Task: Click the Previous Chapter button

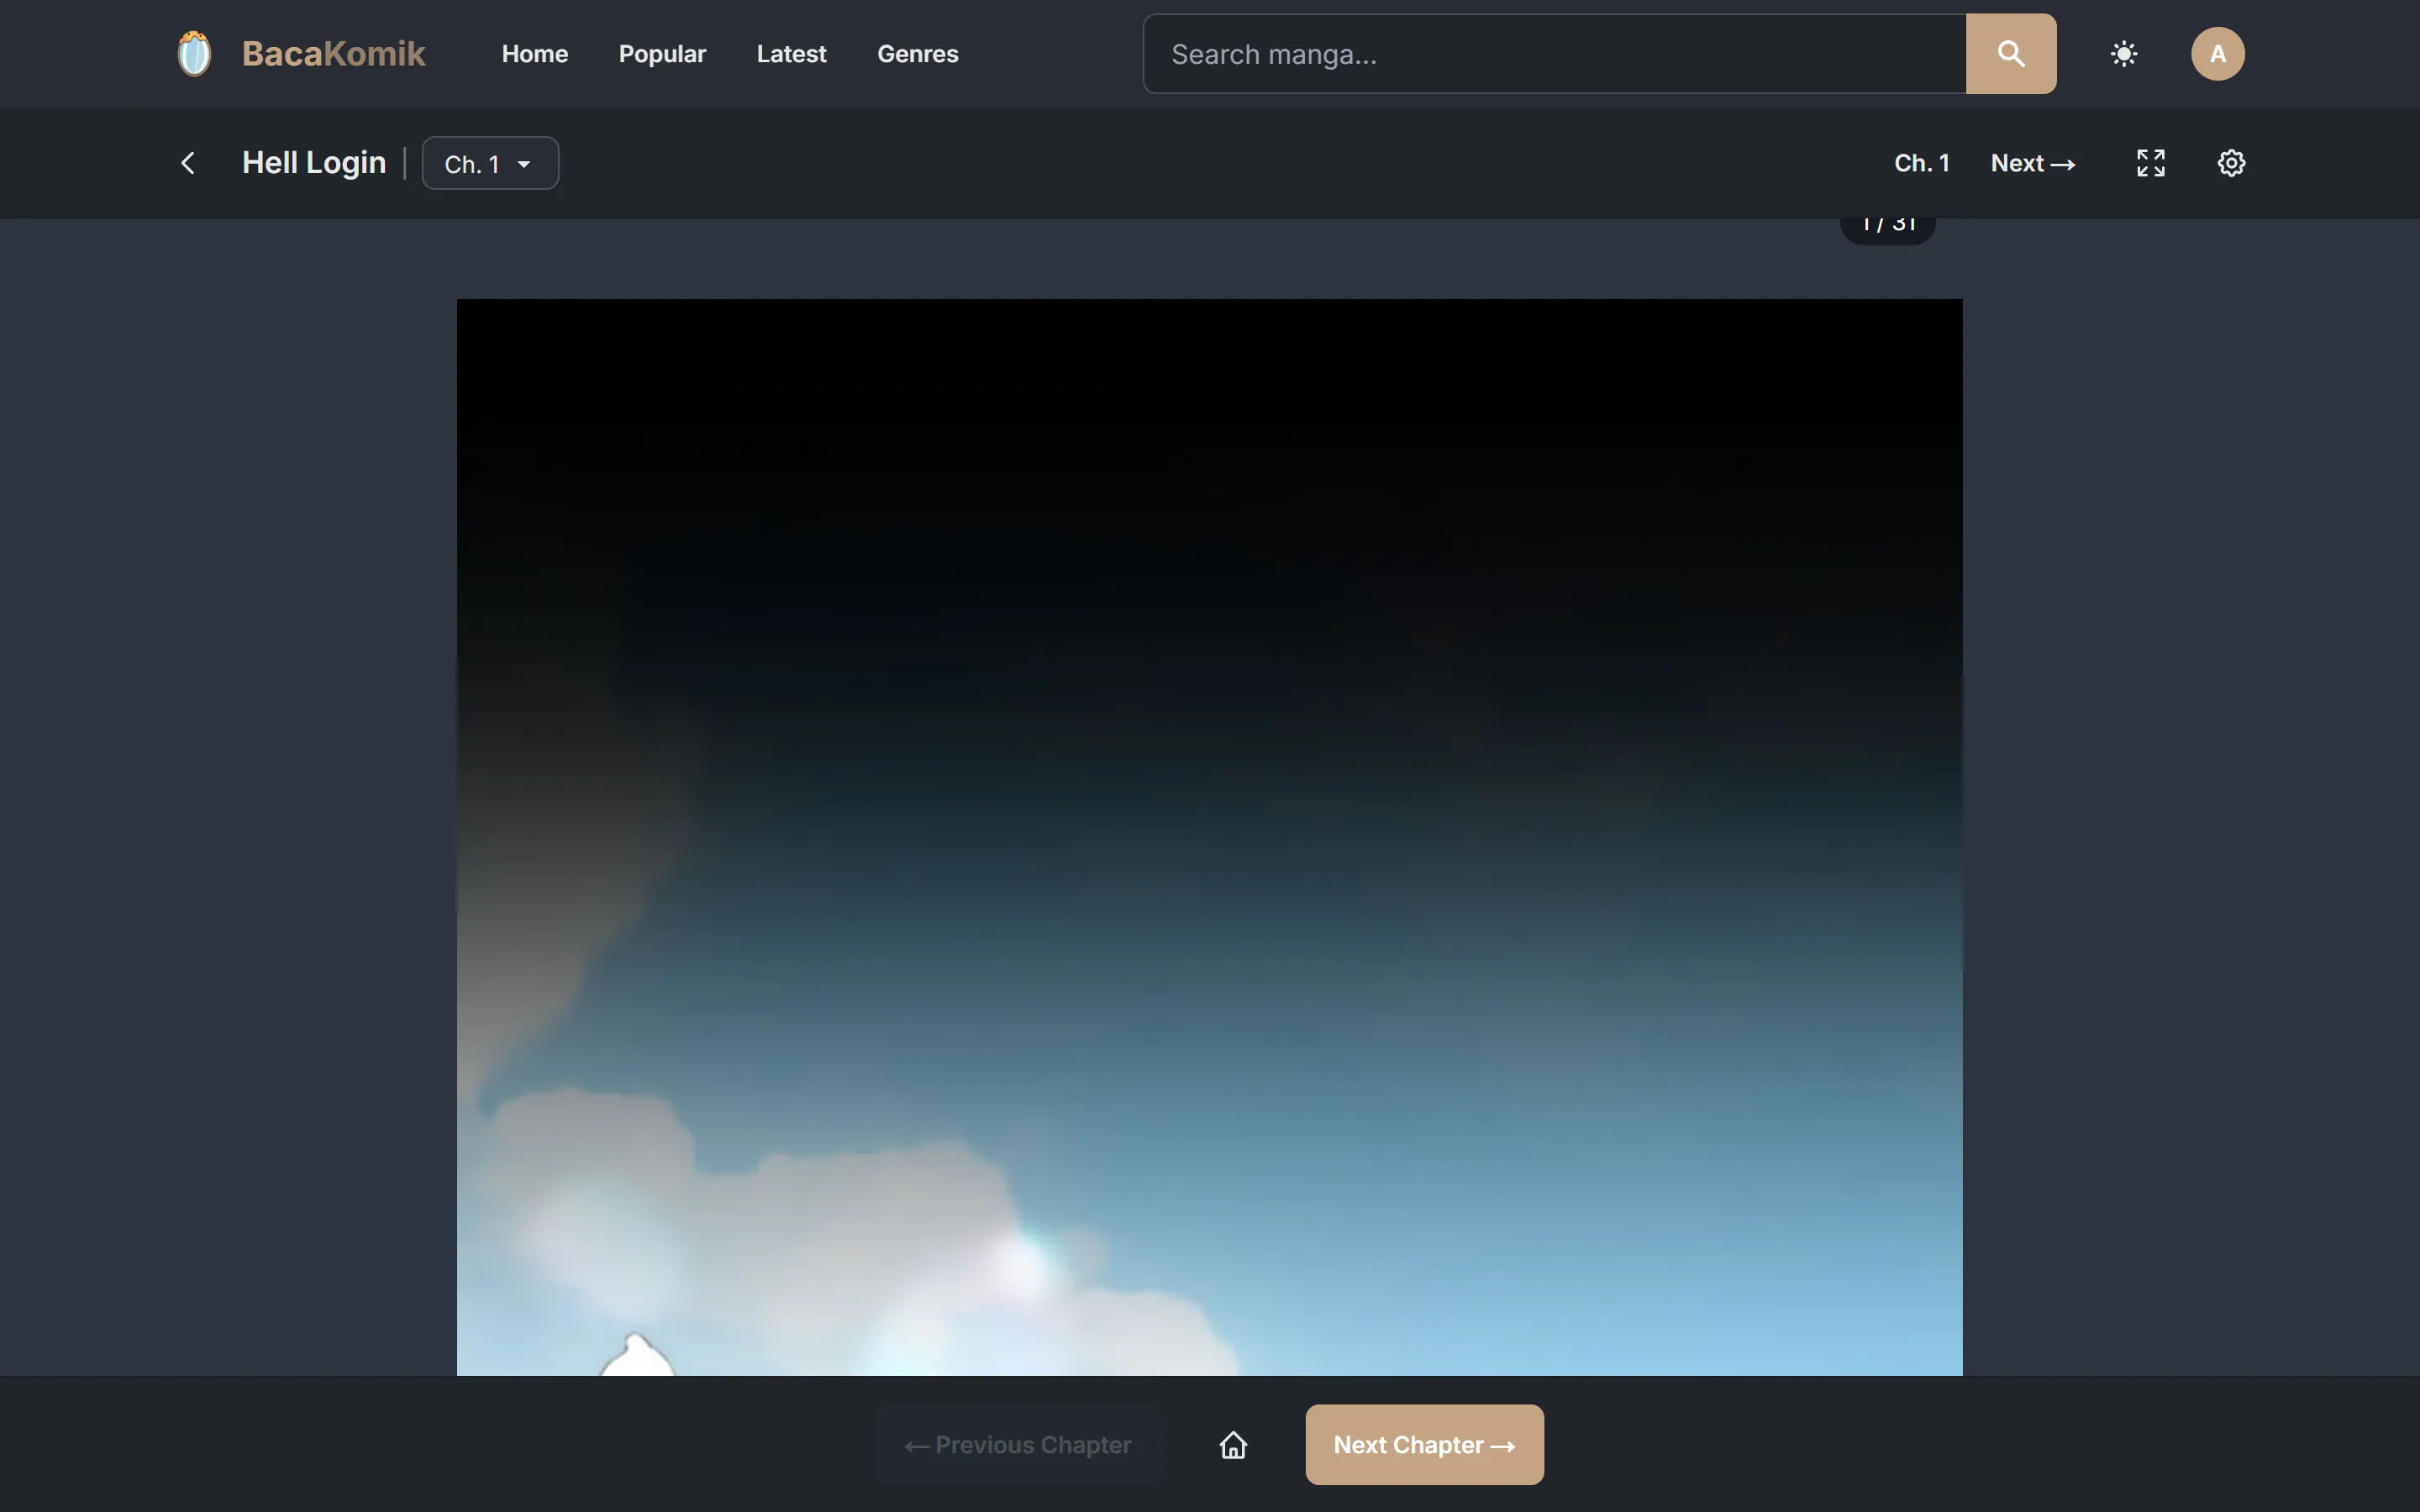Action: click(1018, 1445)
